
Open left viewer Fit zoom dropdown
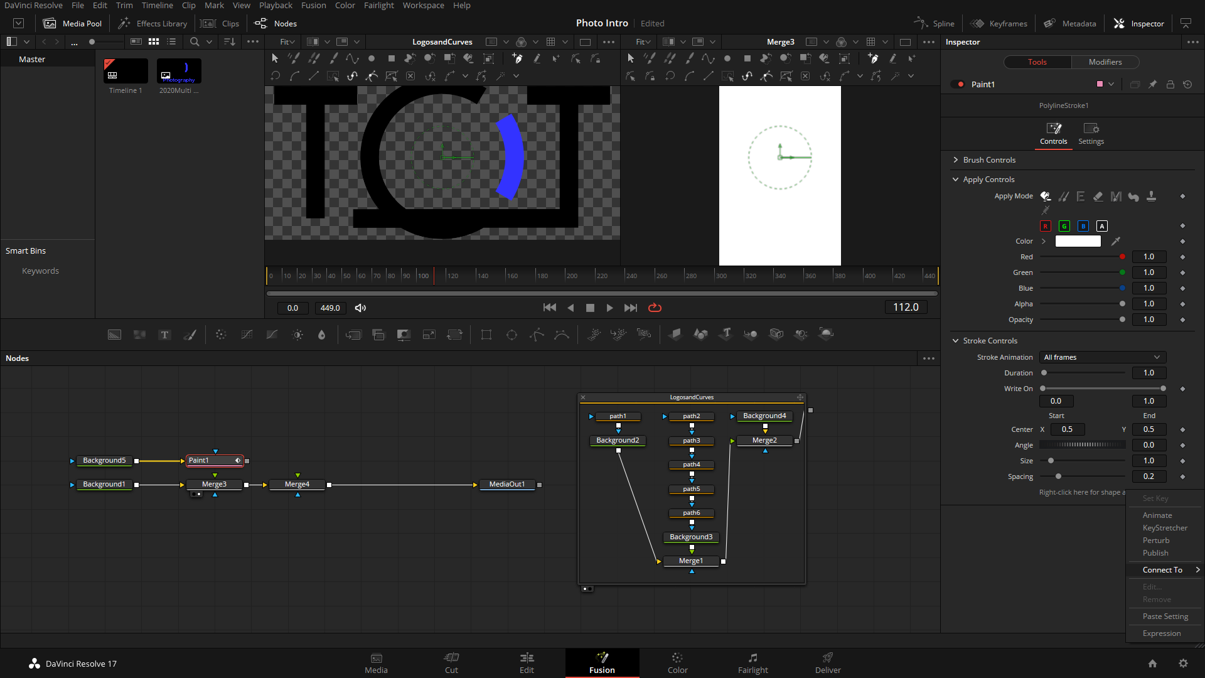[x=287, y=41]
